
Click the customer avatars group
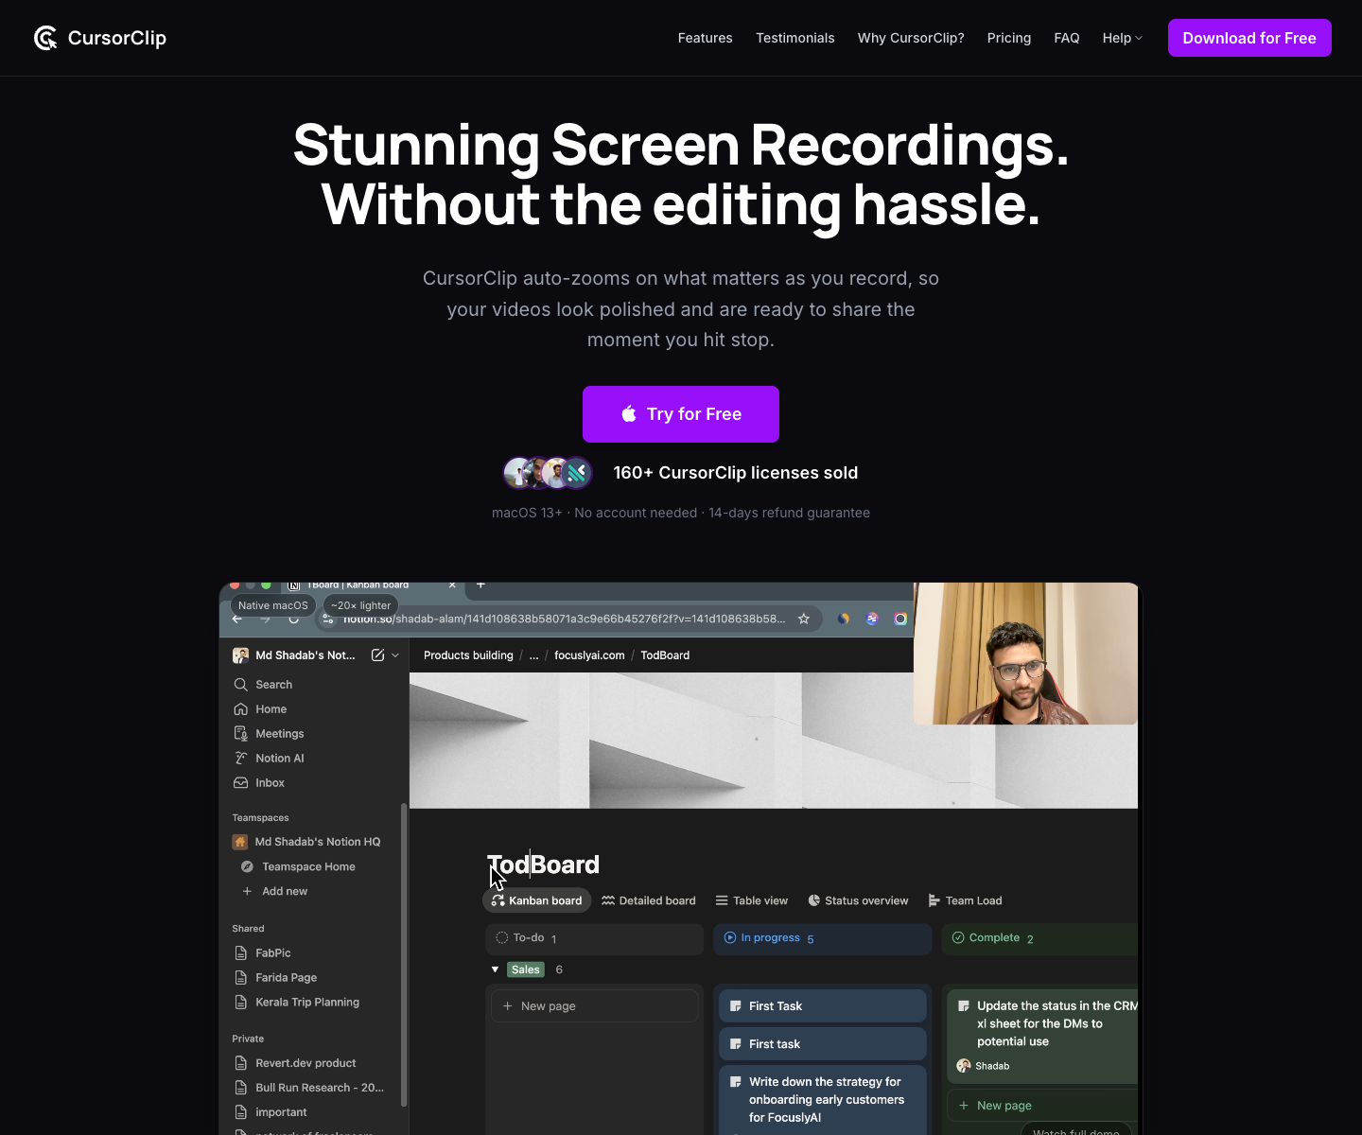tap(548, 472)
